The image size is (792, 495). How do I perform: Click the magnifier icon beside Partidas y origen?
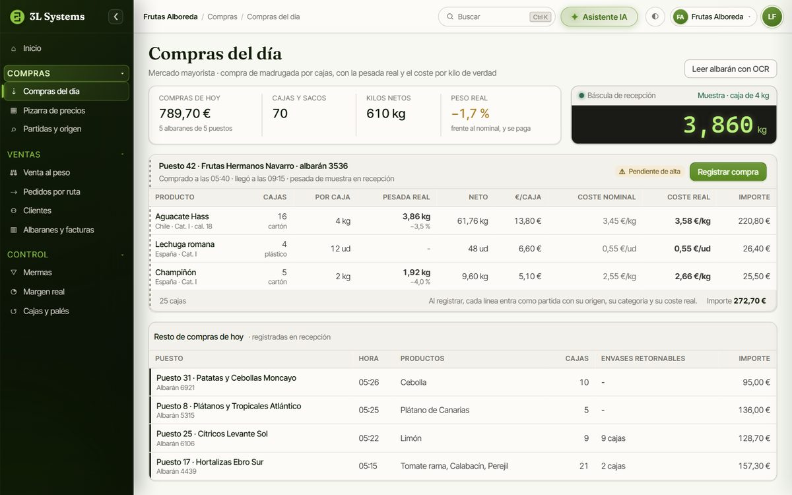pyautogui.click(x=13, y=129)
